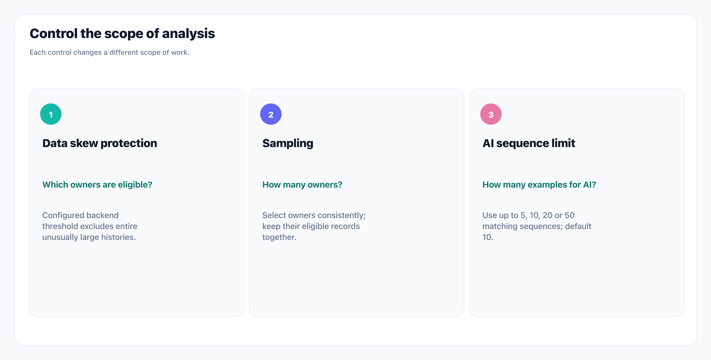Click the purple number 2 badge

(271, 114)
